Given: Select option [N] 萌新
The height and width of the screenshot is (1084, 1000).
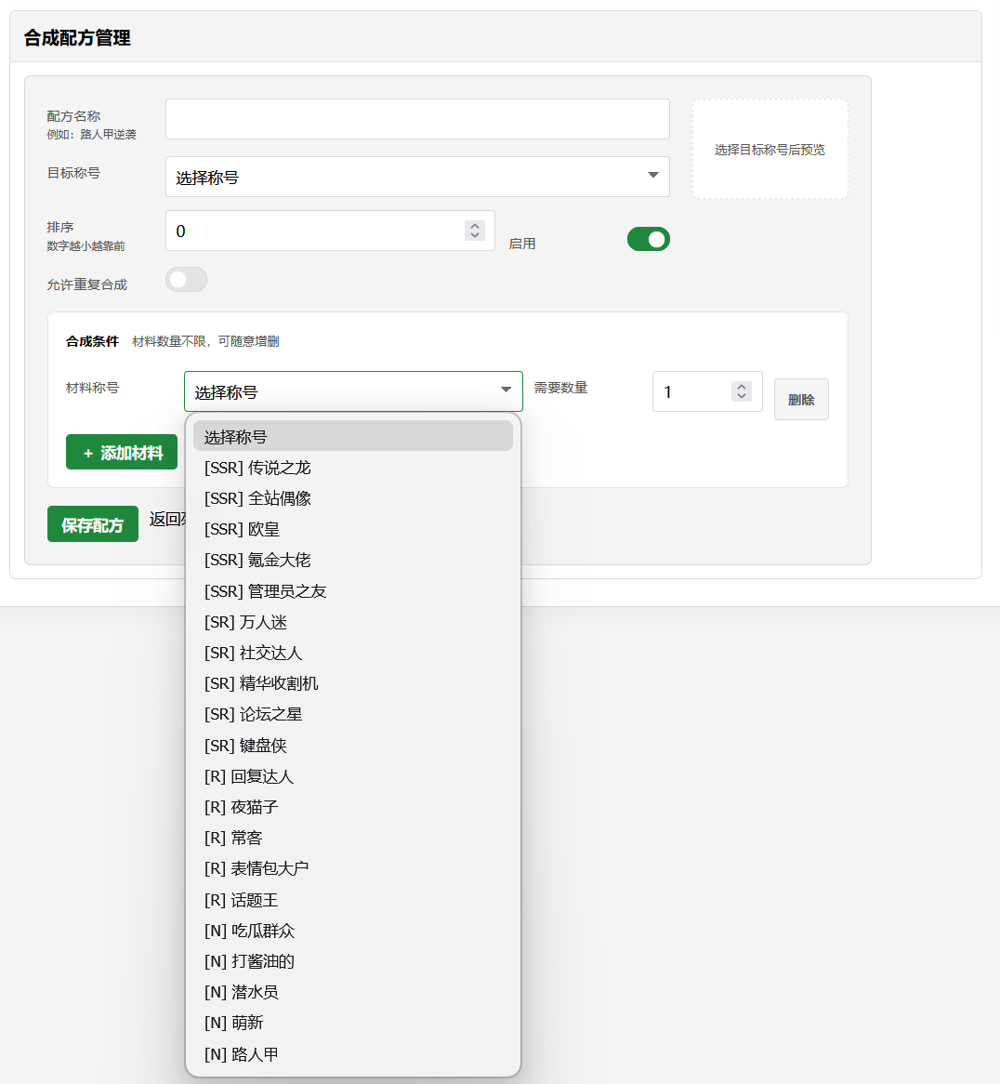Looking at the screenshot, I should pyautogui.click(x=353, y=1023).
